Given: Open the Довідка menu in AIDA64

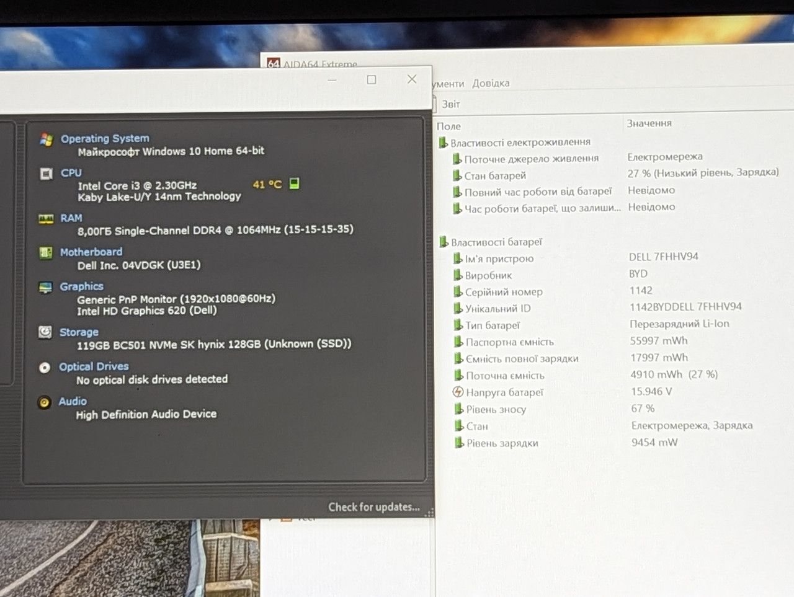Looking at the screenshot, I should 491,83.
